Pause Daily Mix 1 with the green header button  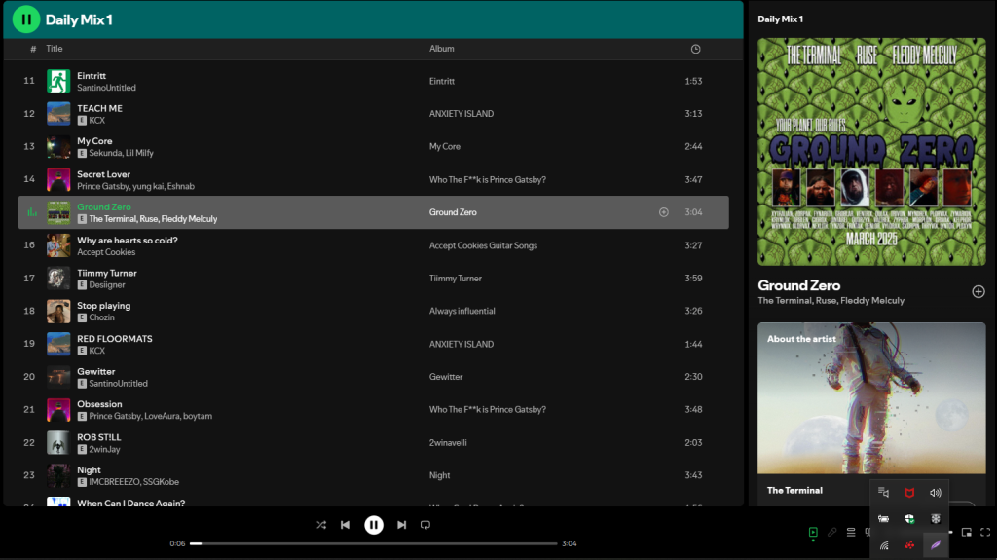tap(26, 19)
